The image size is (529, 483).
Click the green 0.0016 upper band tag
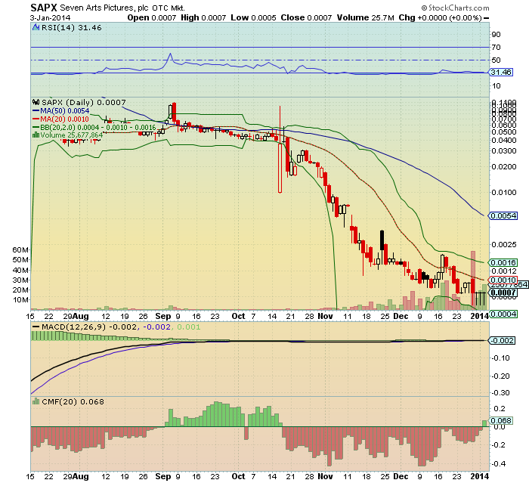[x=503, y=262]
